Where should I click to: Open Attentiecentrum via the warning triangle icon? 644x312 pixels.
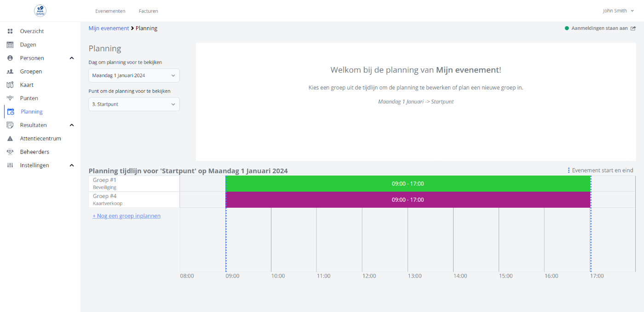(x=10, y=138)
